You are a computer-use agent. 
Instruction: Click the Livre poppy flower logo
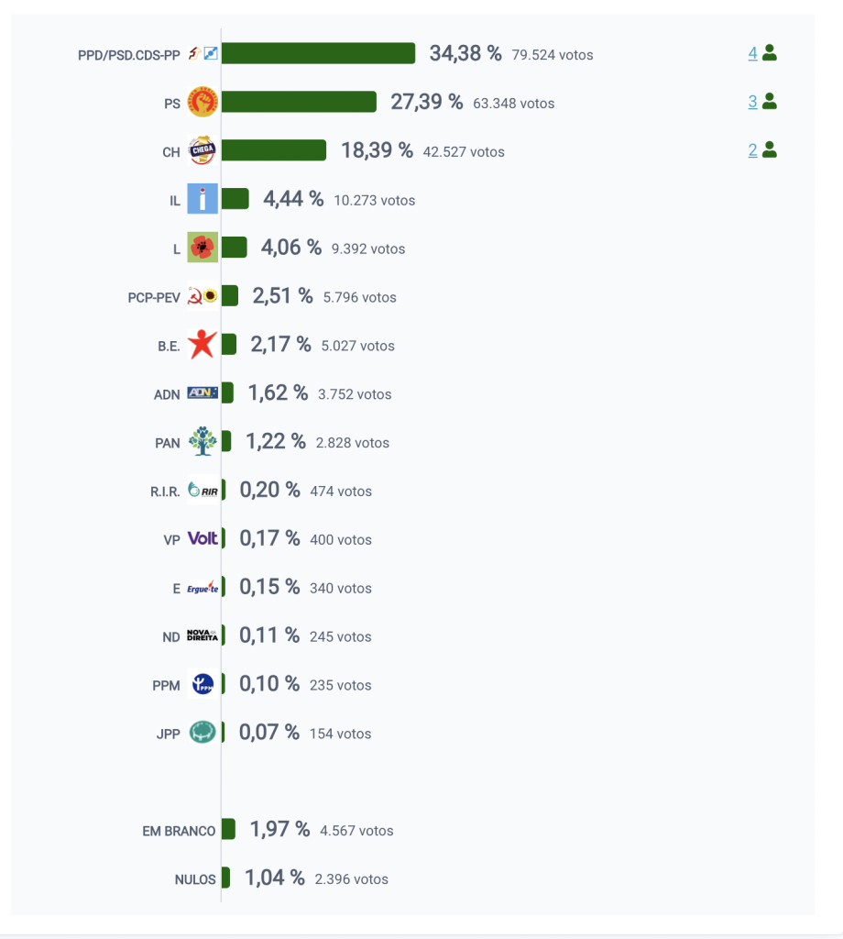203,248
